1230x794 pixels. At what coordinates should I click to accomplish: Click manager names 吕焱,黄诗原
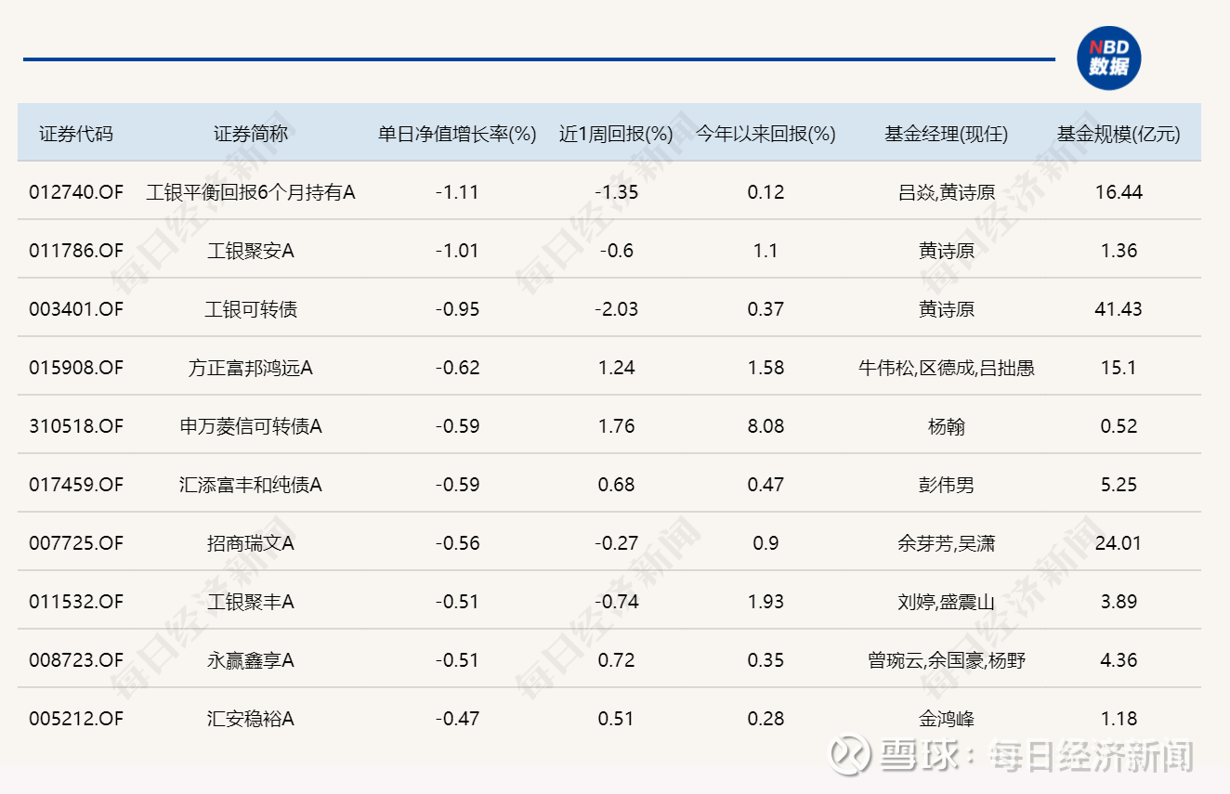pos(946,192)
